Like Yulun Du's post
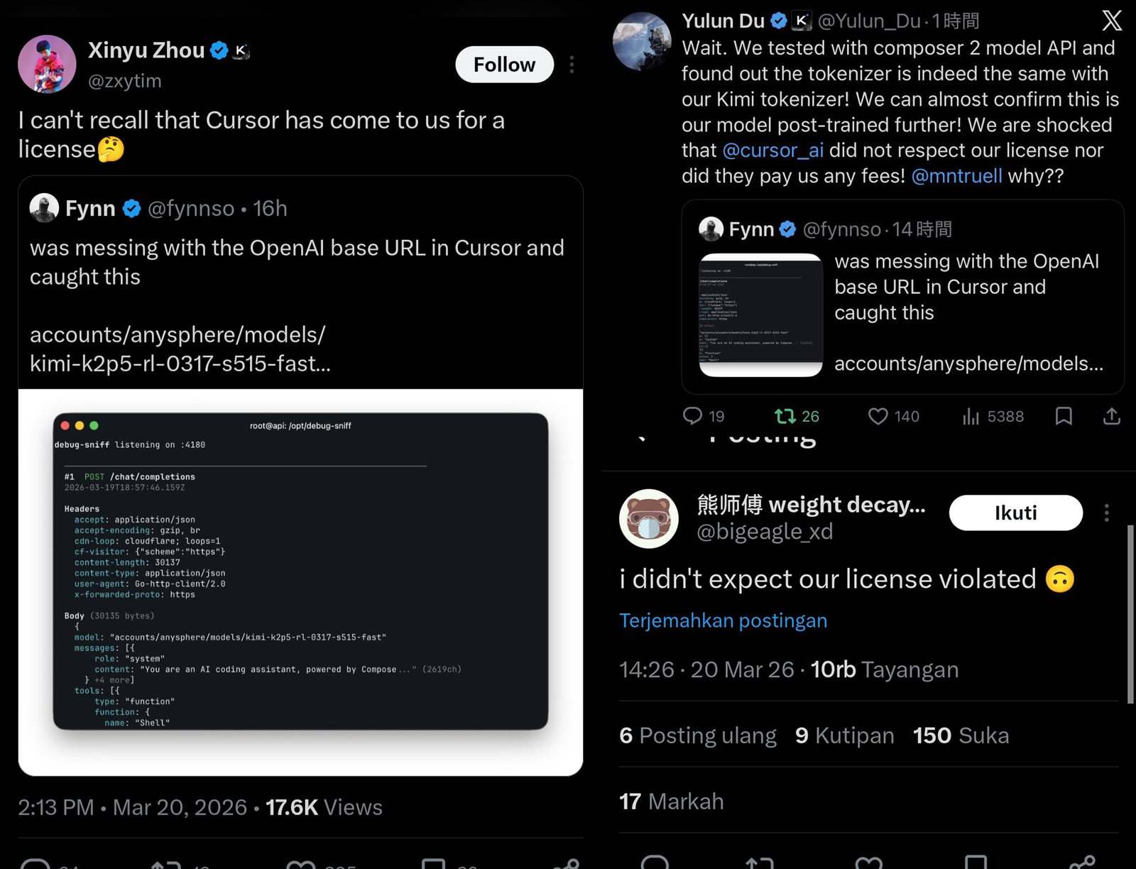The height and width of the screenshot is (869, 1136). click(878, 416)
